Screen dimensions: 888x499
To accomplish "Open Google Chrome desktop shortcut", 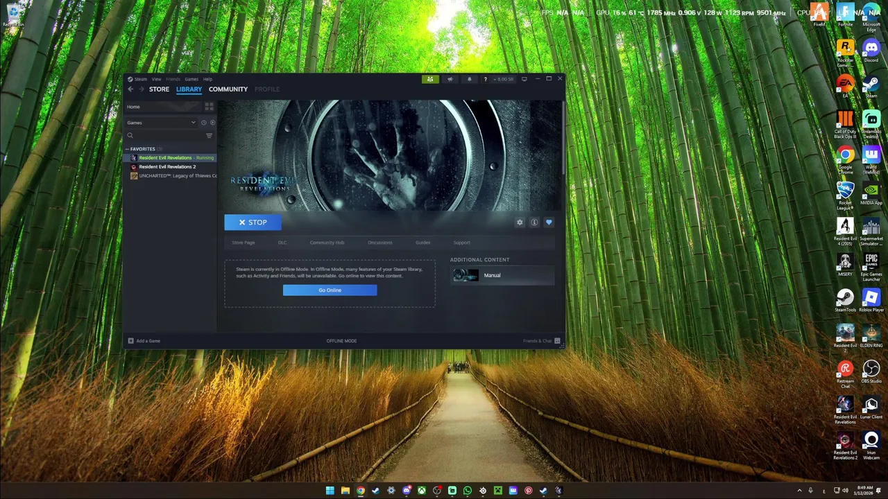I will pyautogui.click(x=845, y=161).
